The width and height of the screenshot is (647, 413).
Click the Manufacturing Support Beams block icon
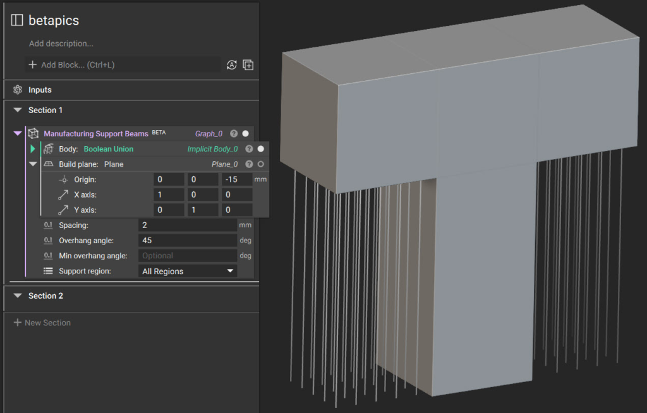(x=33, y=133)
